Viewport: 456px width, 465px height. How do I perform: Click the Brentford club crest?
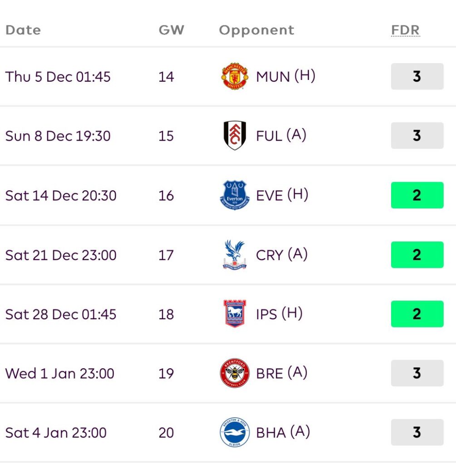(x=235, y=373)
